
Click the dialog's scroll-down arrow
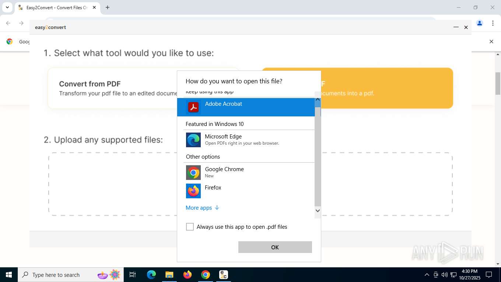tap(318, 210)
